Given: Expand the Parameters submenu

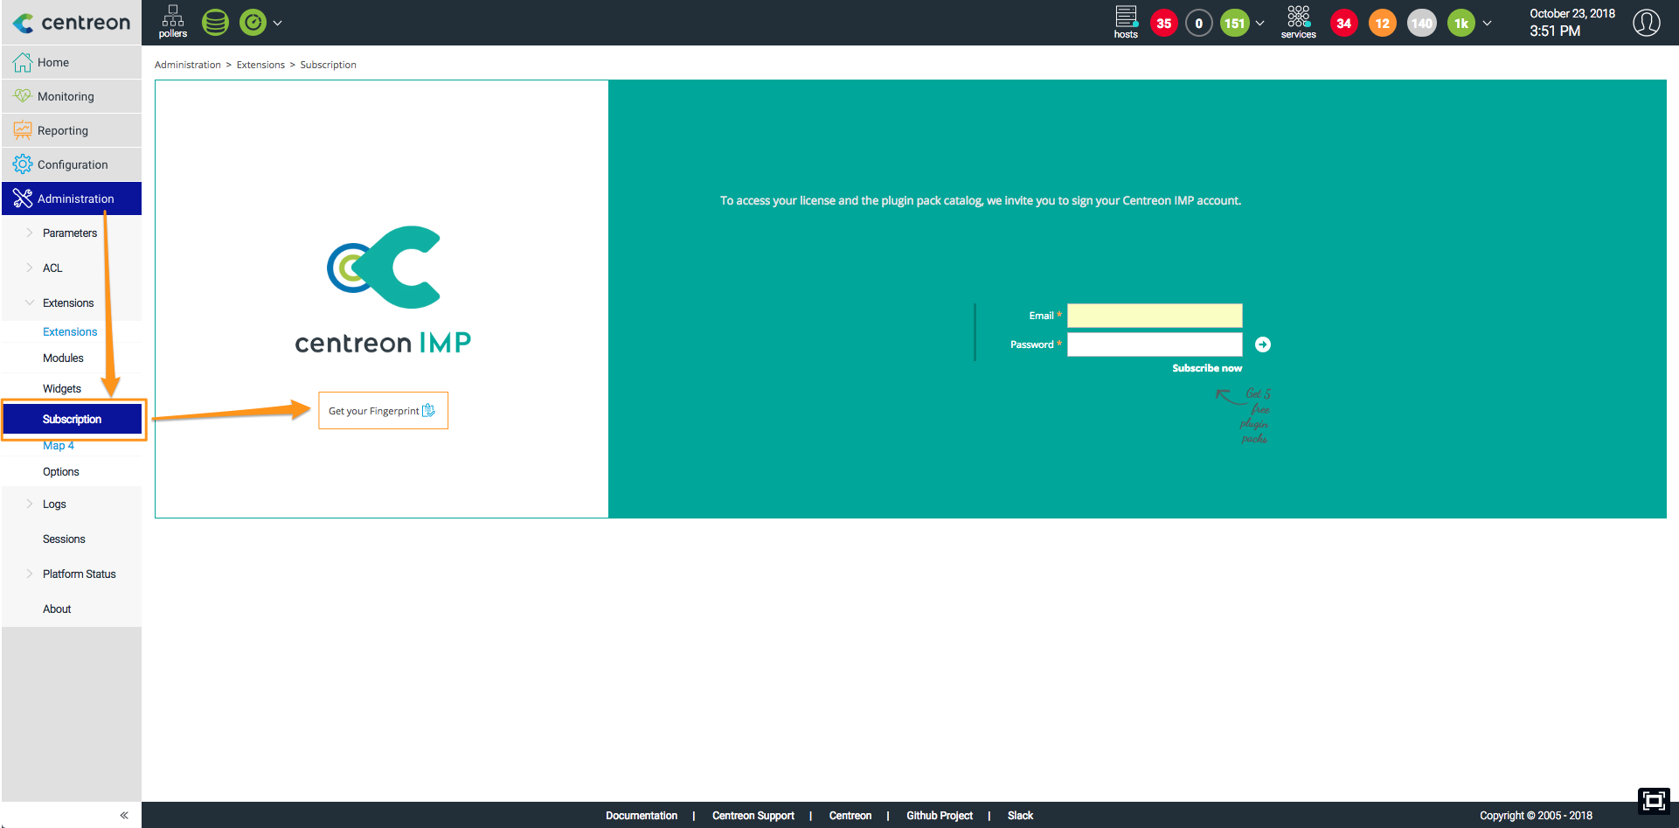Looking at the screenshot, I should (x=72, y=233).
